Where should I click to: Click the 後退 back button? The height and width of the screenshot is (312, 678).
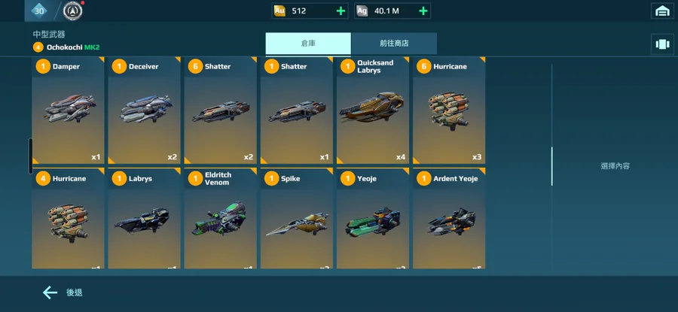(75, 292)
